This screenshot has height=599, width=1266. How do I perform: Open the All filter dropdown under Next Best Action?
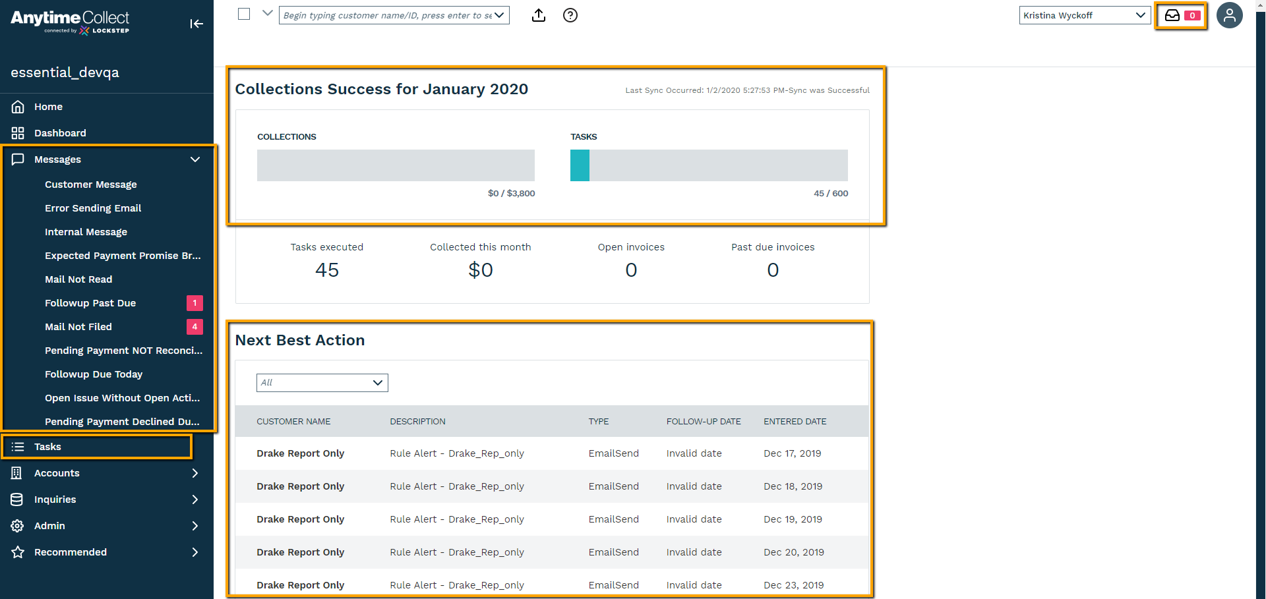click(x=322, y=383)
